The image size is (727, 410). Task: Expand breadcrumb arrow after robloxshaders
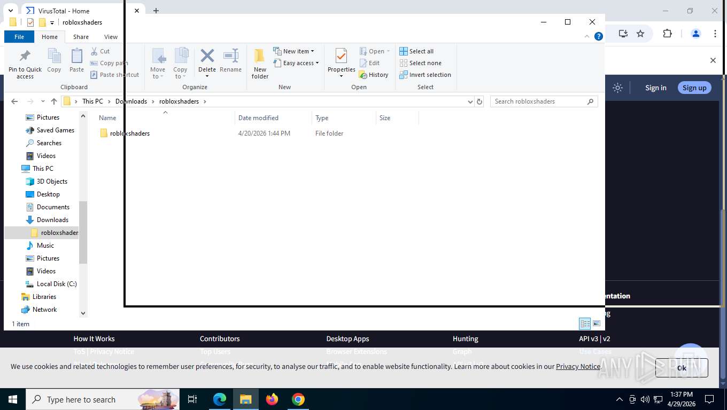[204, 101]
